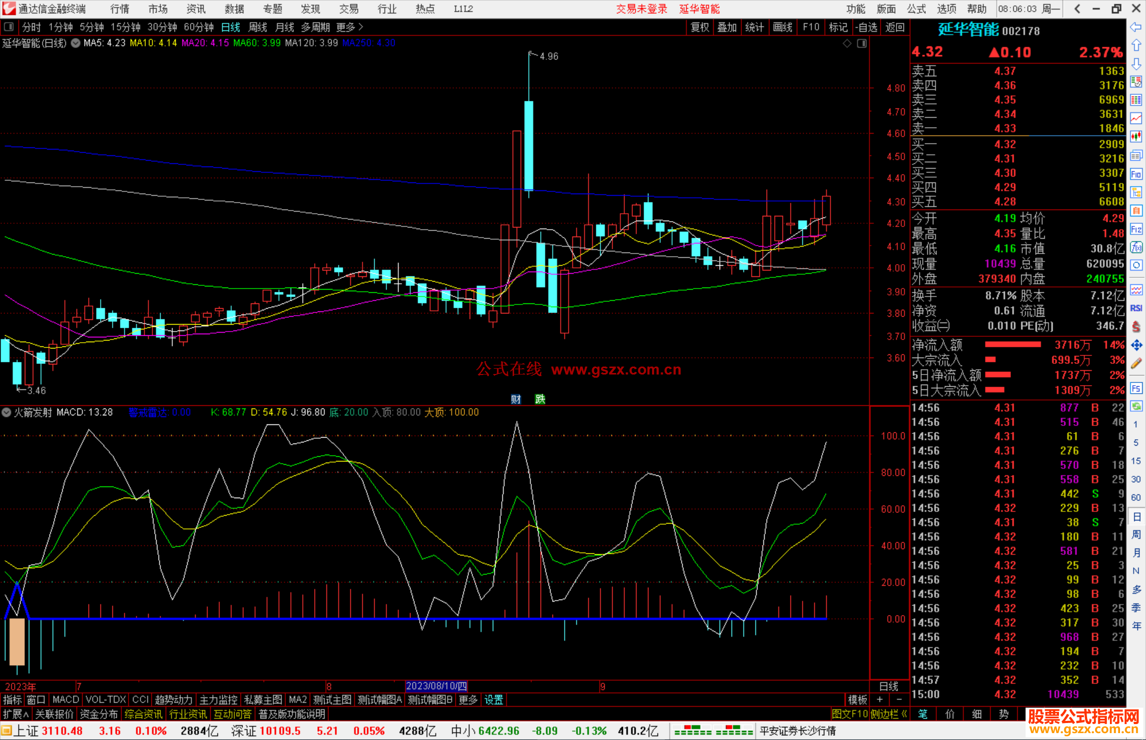1146x740 pixels.
Task: Click the 设置 indicator settings link
Action: point(493,700)
